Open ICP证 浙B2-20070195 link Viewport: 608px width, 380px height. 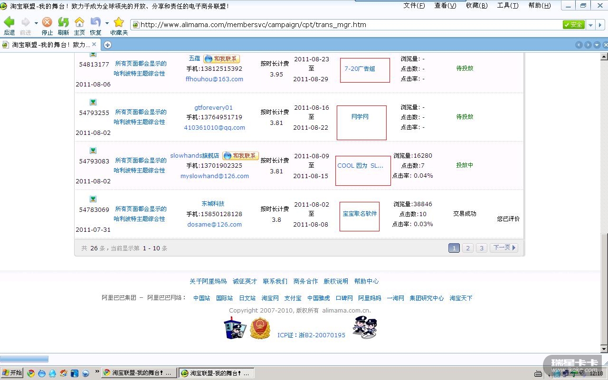point(311,335)
